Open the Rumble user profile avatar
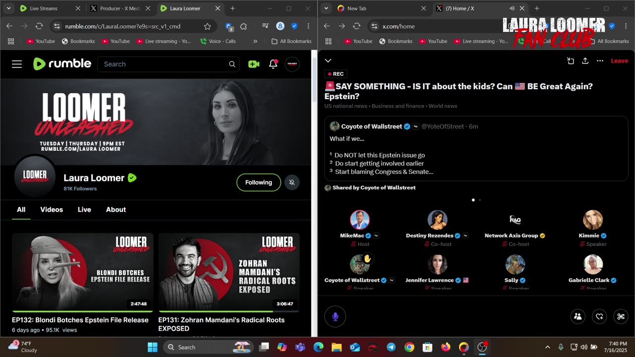The height and width of the screenshot is (357, 635). click(292, 64)
